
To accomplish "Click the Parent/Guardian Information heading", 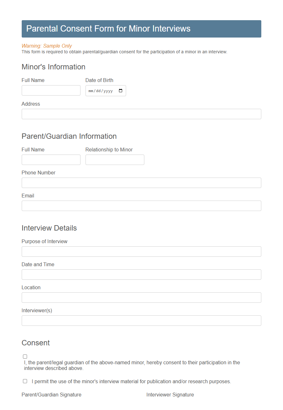I will (69, 136).
